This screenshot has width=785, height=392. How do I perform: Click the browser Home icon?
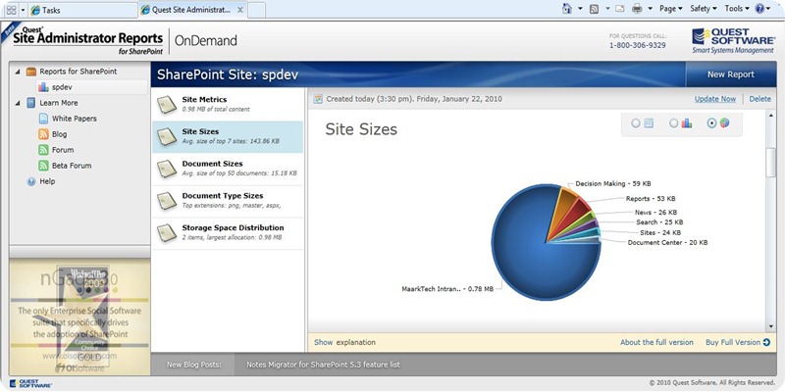(567, 9)
